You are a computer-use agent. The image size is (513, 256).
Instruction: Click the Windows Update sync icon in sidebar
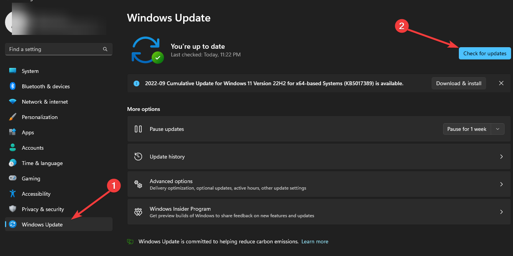tap(13, 225)
